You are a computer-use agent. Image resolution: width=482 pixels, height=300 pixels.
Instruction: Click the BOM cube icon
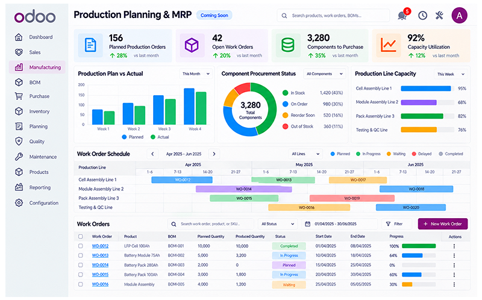coord(19,83)
